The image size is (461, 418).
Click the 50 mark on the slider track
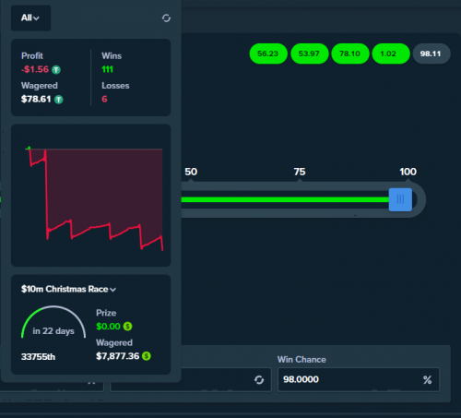coord(191,172)
